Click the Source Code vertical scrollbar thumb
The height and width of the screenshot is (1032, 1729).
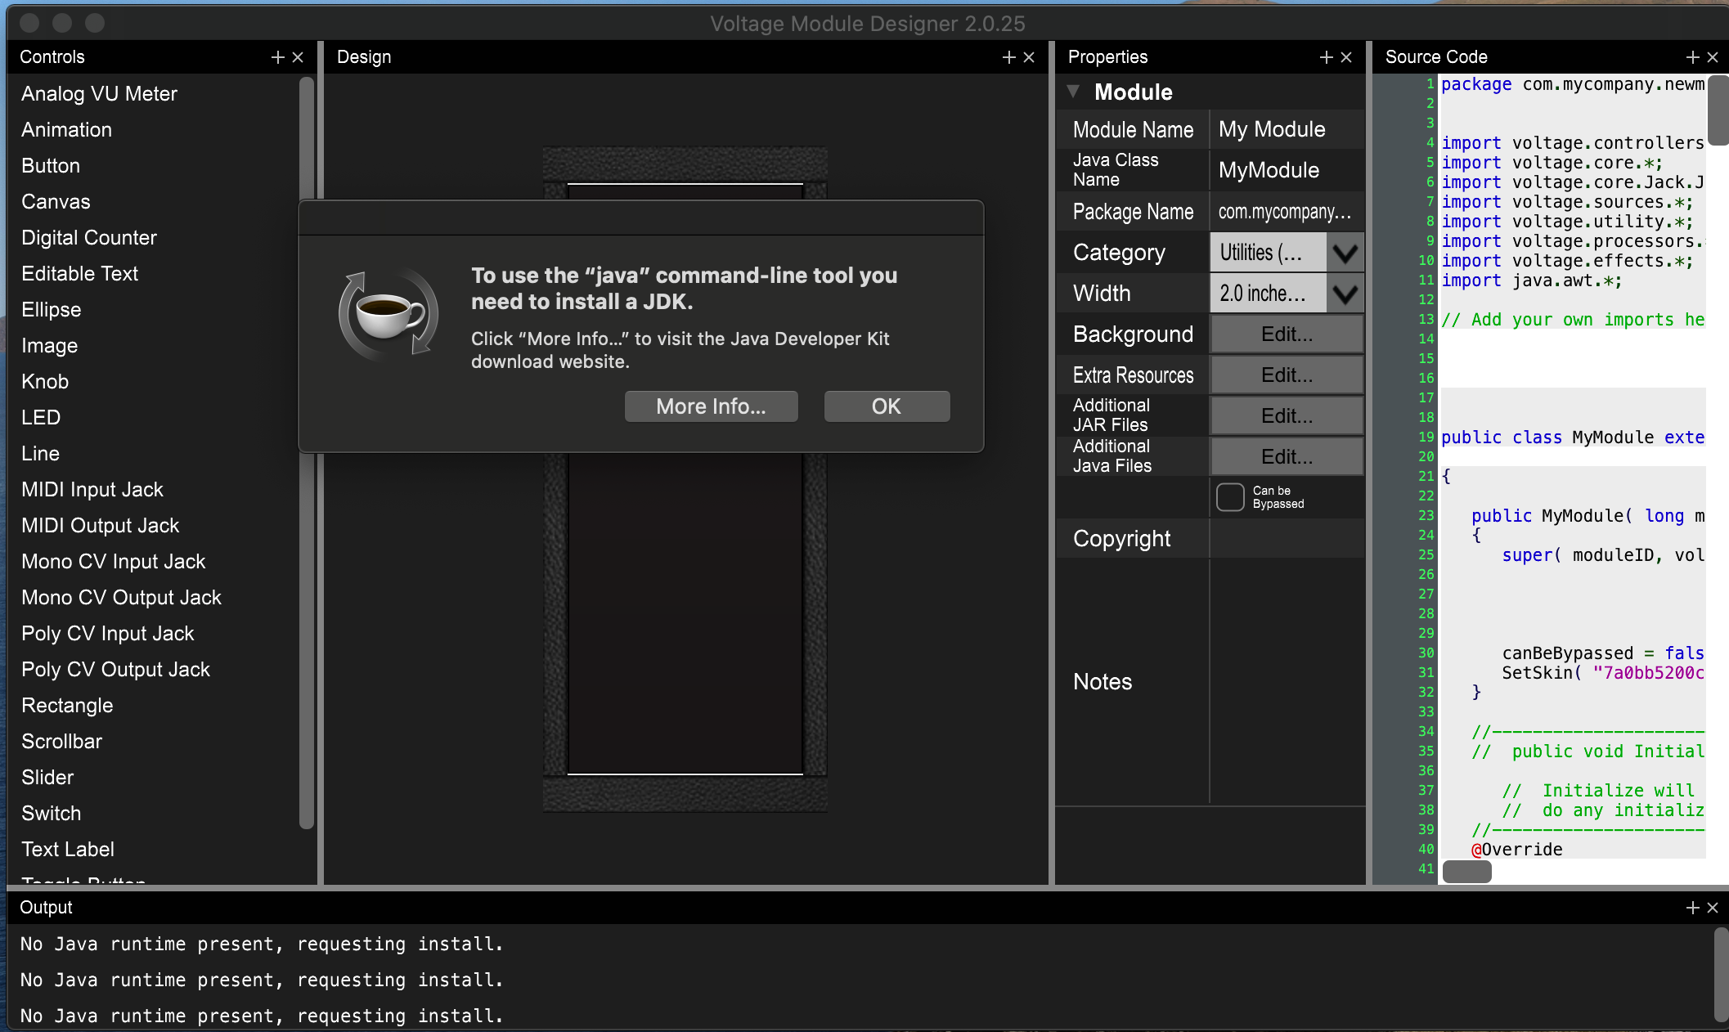point(1719,110)
